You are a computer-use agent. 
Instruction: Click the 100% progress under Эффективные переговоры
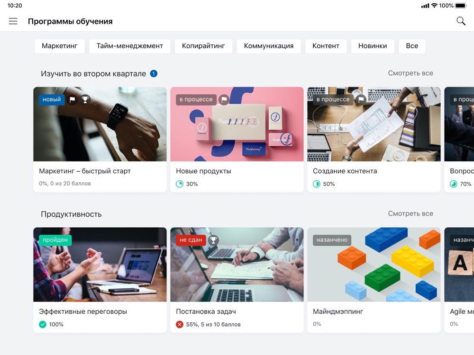click(x=56, y=325)
